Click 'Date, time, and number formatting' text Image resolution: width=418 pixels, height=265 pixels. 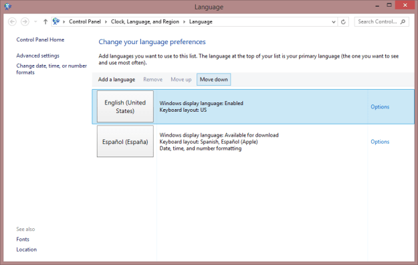pyautogui.click(x=201, y=149)
